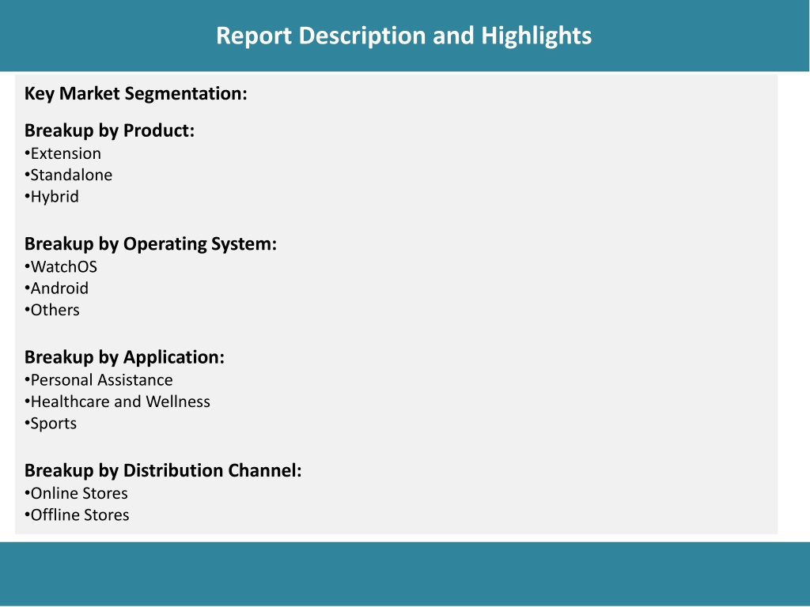Select the 'Others' bullet item
This screenshot has height=607, width=810.
click(52, 310)
